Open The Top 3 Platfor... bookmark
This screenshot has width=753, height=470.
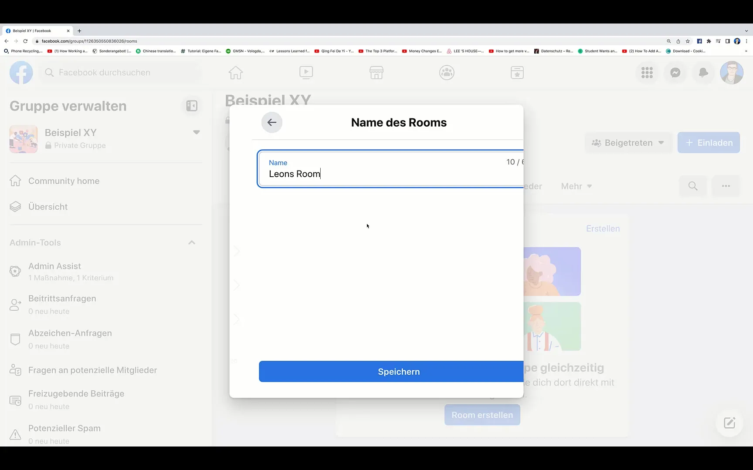tap(378, 51)
